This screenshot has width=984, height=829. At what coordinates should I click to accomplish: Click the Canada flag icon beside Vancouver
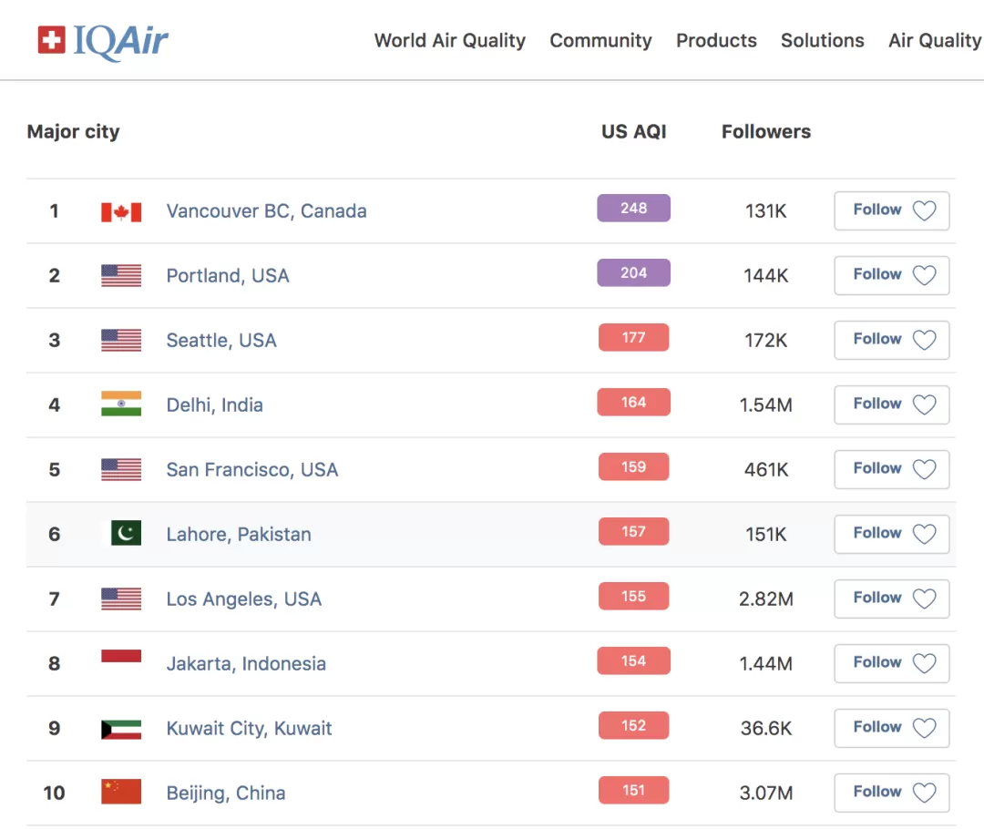pos(121,212)
